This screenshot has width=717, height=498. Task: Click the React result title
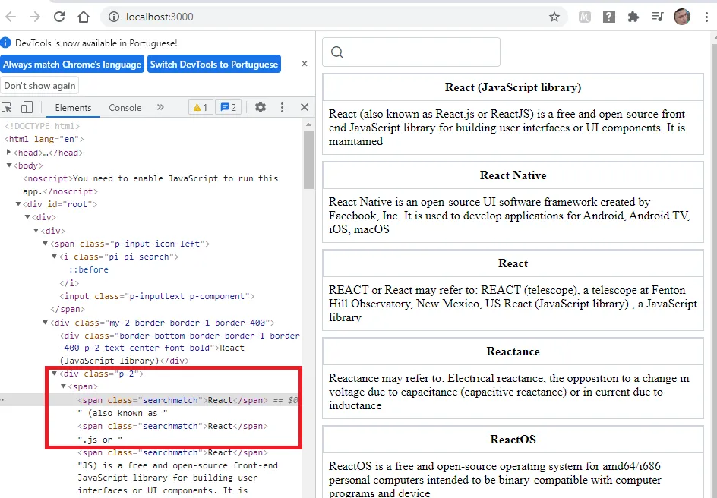pos(513,263)
